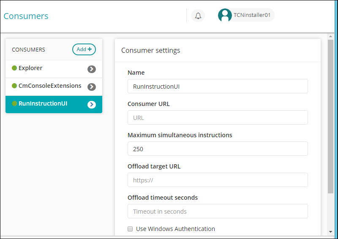Click the notifications bell icon
This screenshot has width=338, height=239.
[198, 16]
